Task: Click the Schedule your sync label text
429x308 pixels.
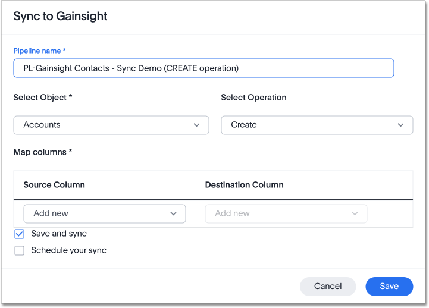Action: (68, 251)
